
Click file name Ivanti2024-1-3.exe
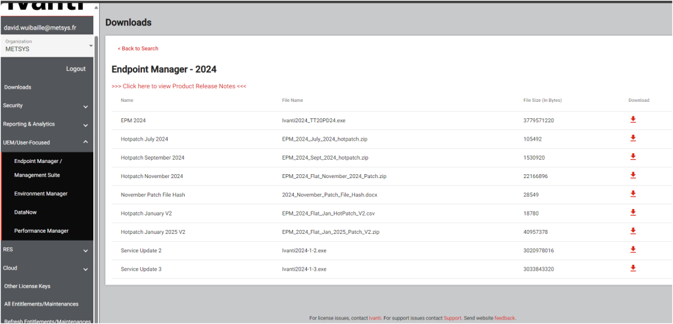304,269
